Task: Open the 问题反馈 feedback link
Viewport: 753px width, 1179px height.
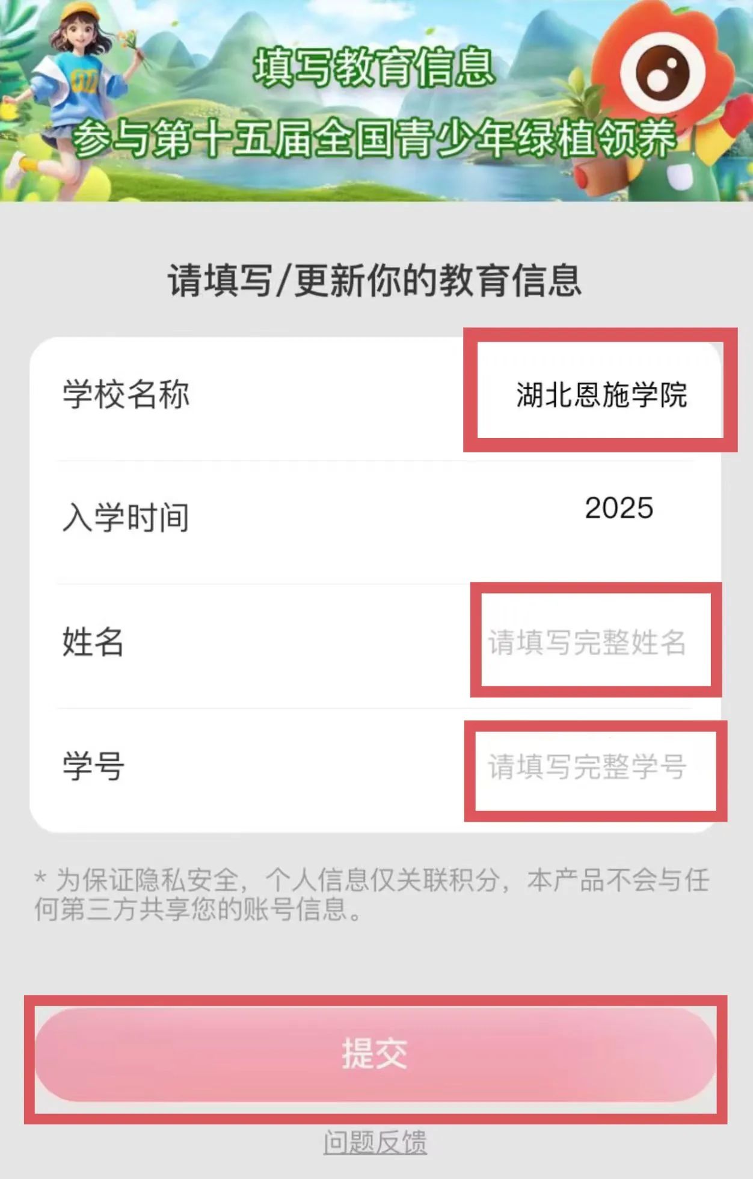Action: pyautogui.click(x=375, y=1142)
